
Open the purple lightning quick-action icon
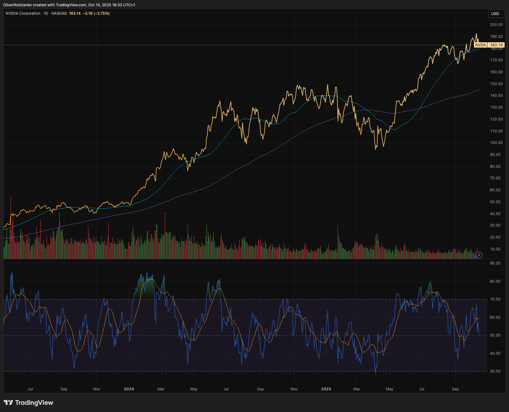[x=480, y=255]
